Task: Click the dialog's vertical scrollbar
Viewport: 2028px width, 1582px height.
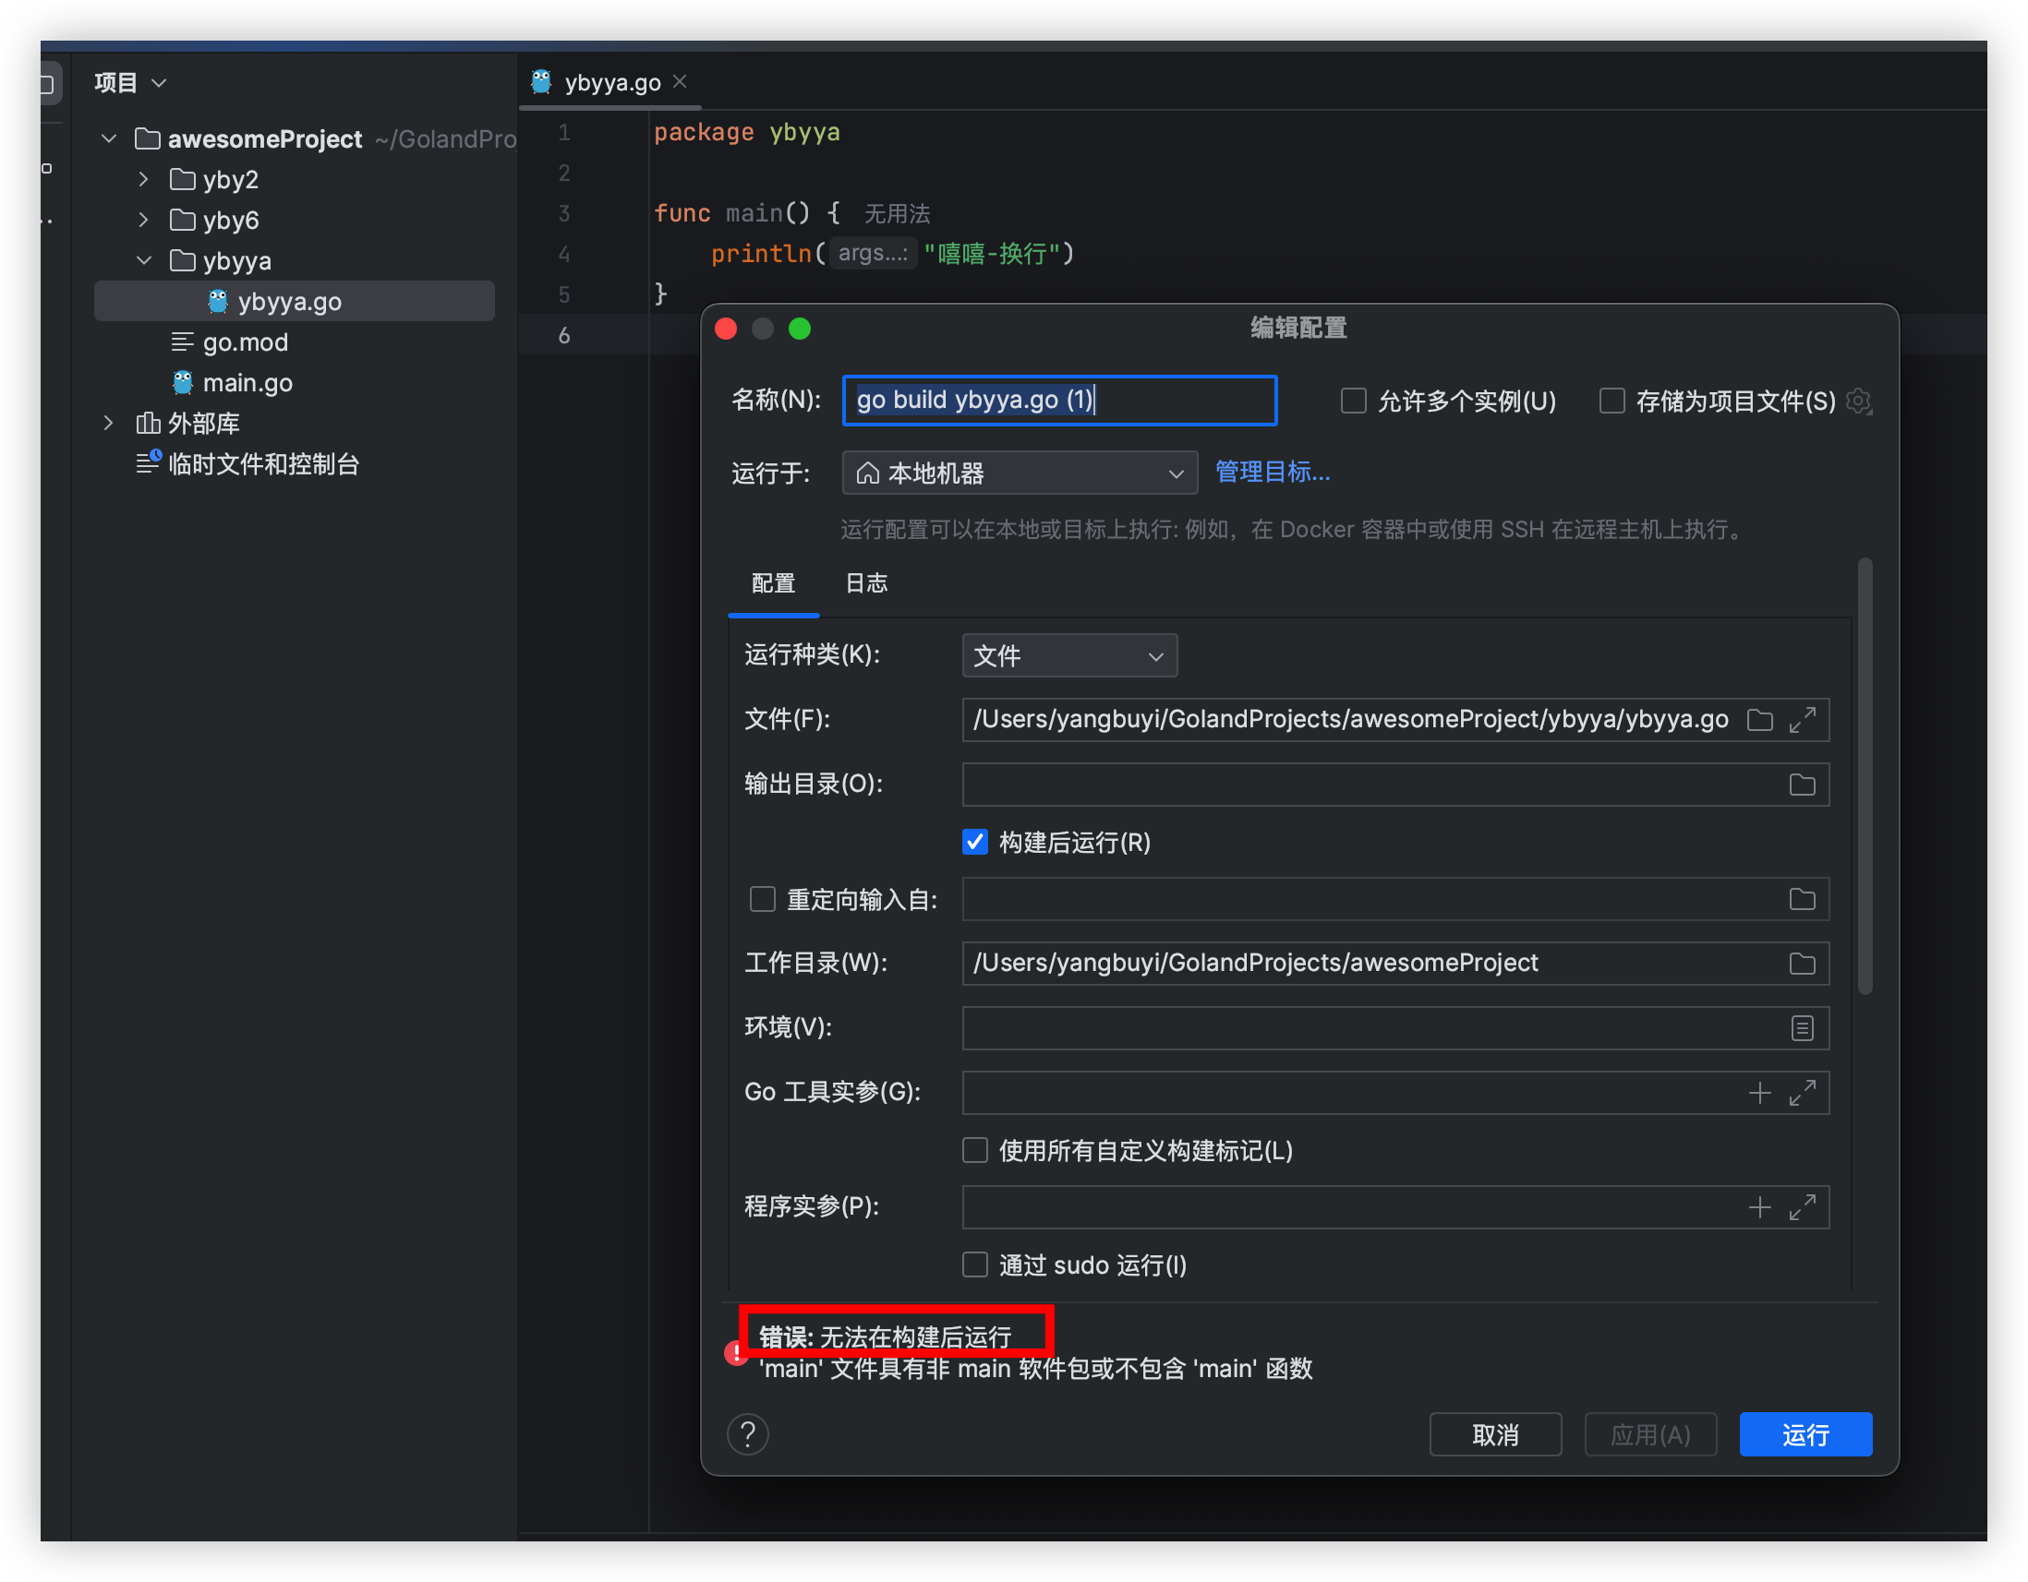Action: click(1865, 775)
